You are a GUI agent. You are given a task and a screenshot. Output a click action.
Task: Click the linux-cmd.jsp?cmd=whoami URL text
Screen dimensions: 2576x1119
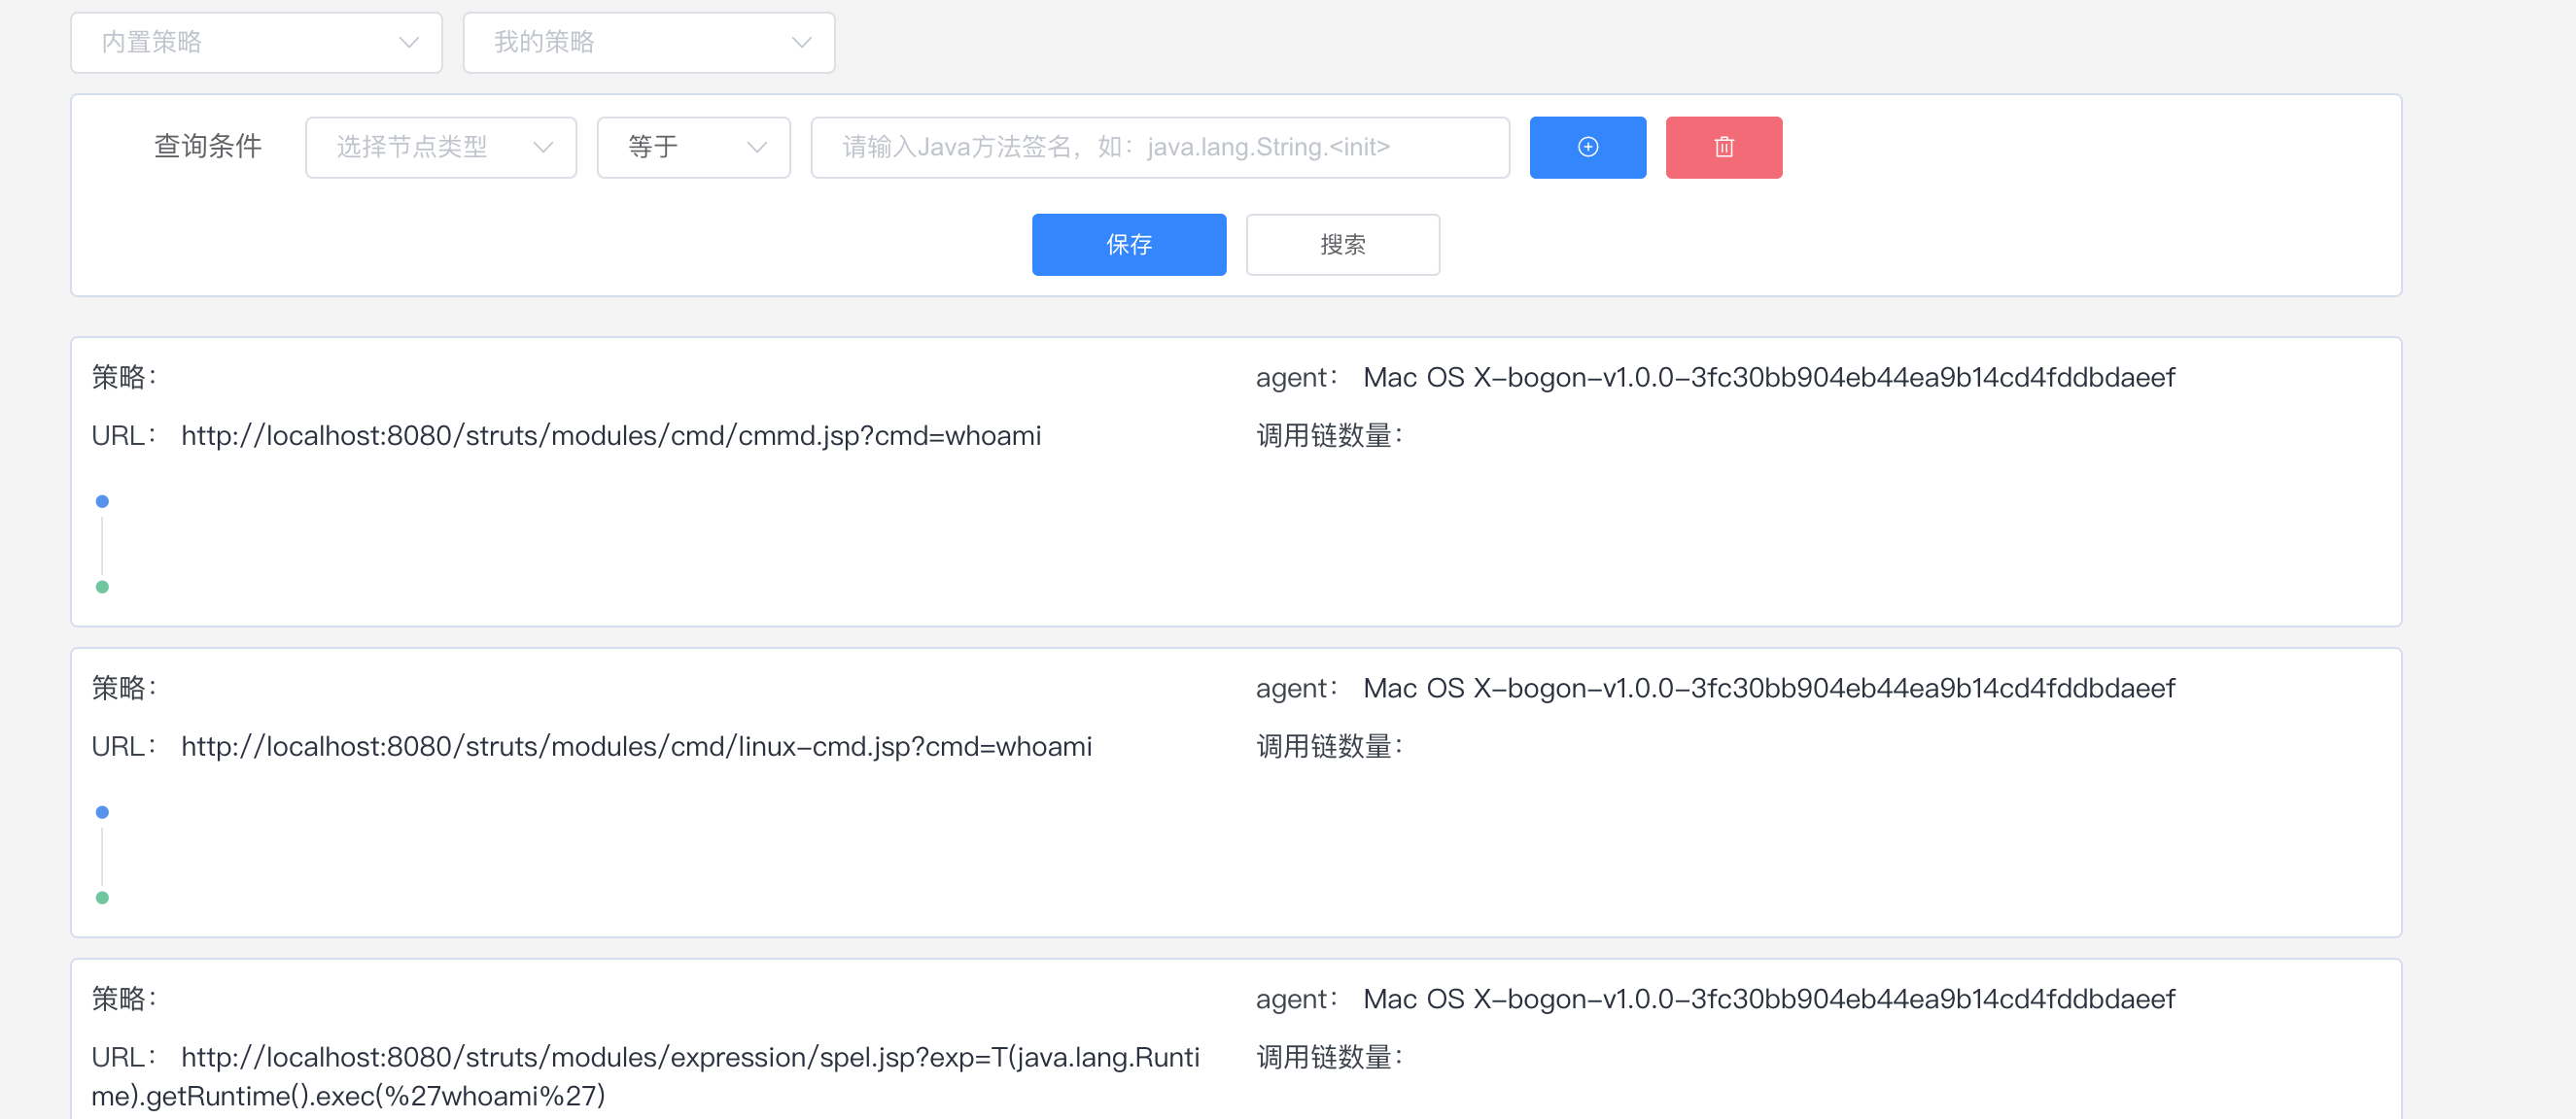(636, 746)
